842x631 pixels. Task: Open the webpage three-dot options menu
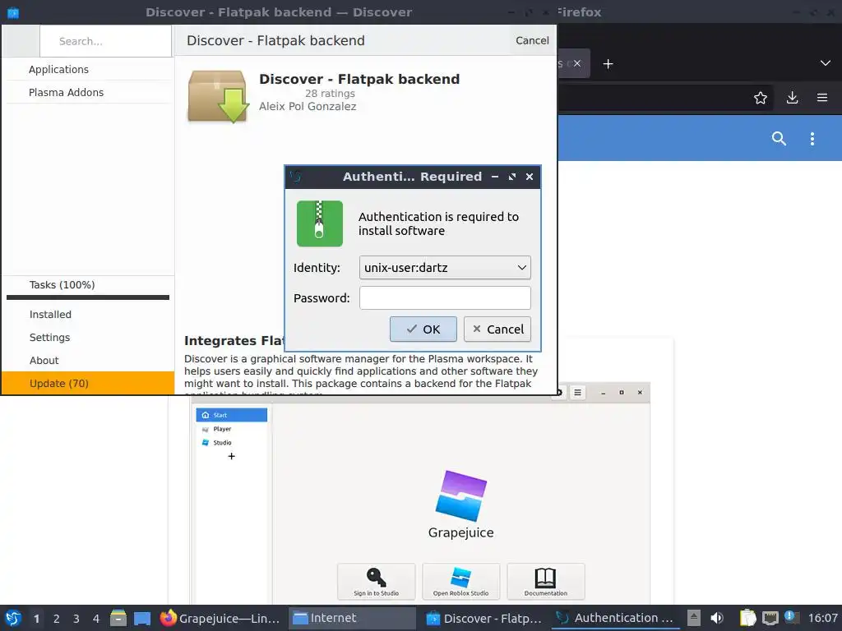point(812,138)
